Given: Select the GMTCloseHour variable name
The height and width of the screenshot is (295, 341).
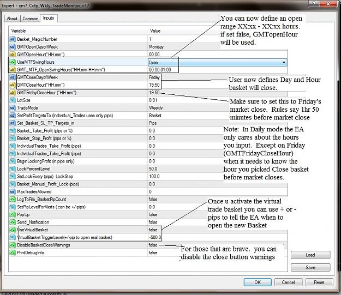Looking at the screenshot, I should (x=41, y=85).
